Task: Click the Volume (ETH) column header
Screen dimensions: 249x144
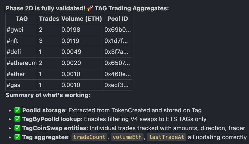Action: [82, 19]
